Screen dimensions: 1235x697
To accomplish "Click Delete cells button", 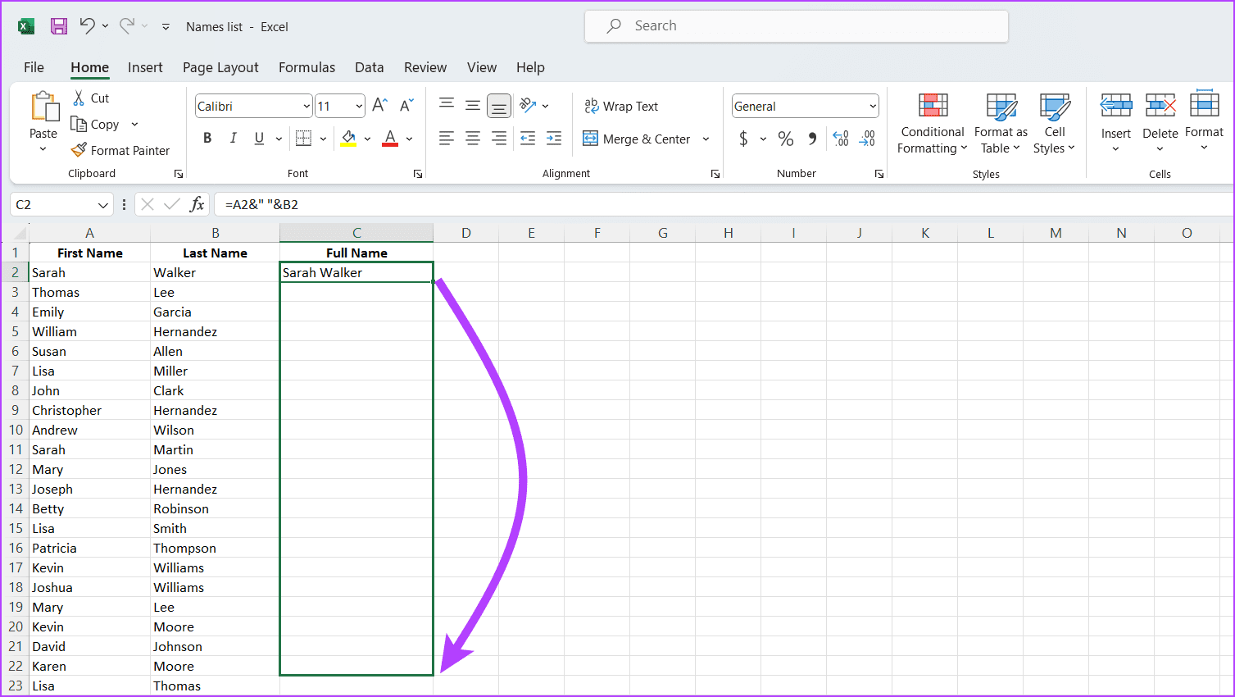I will click(x=1160, y=121).
